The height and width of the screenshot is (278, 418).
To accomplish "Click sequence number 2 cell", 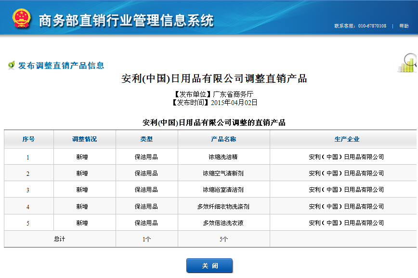I will [28, 173].
